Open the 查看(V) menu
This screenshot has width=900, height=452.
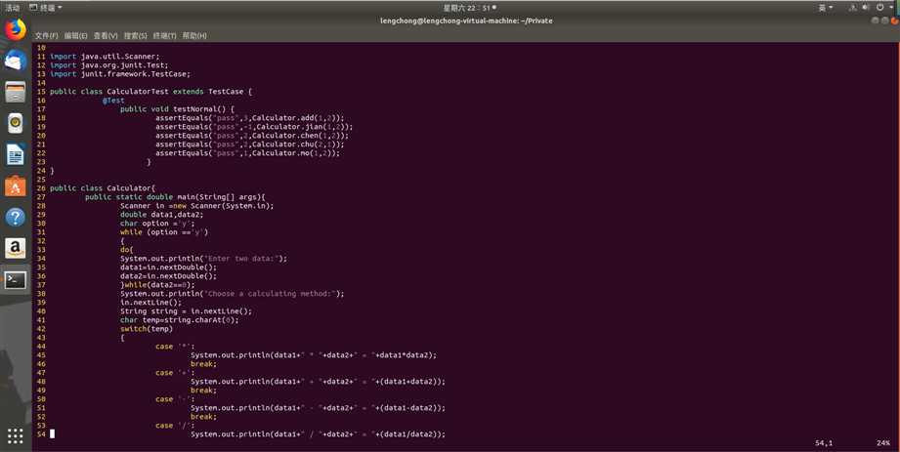click(x=106, y=35)
